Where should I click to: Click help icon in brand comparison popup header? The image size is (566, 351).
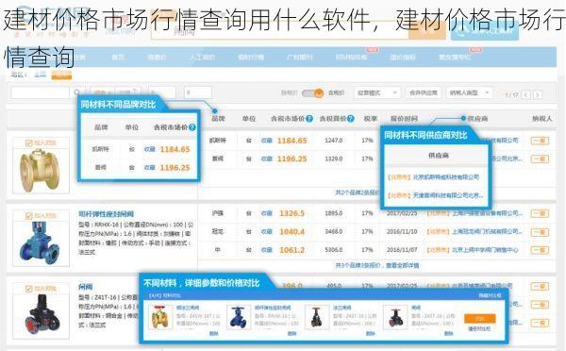point(192,127)
